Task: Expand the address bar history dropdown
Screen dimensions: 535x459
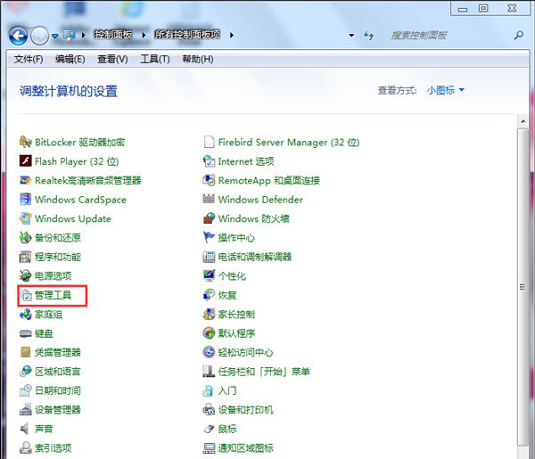Action: [351, 35]
